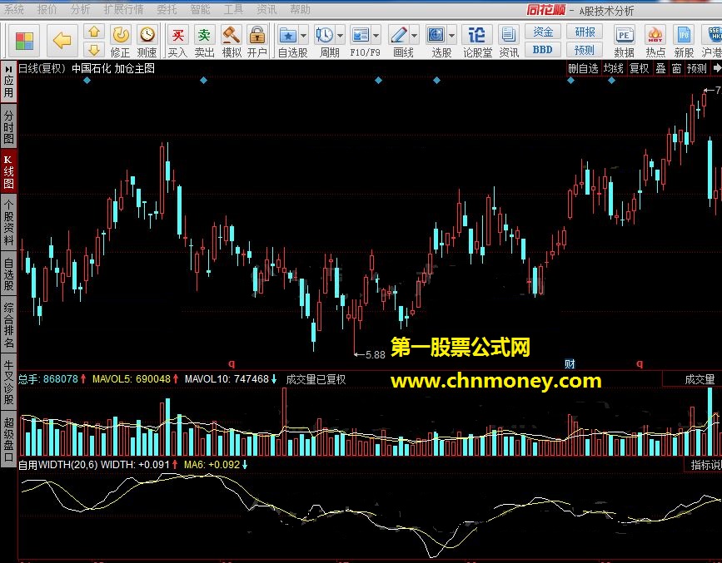Toggle 复权 price adjustment in the chart header

(639, 68)
